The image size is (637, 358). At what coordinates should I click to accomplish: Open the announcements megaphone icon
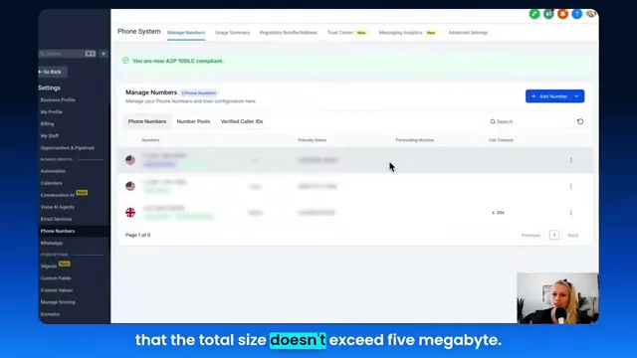[x=548, y=14]
